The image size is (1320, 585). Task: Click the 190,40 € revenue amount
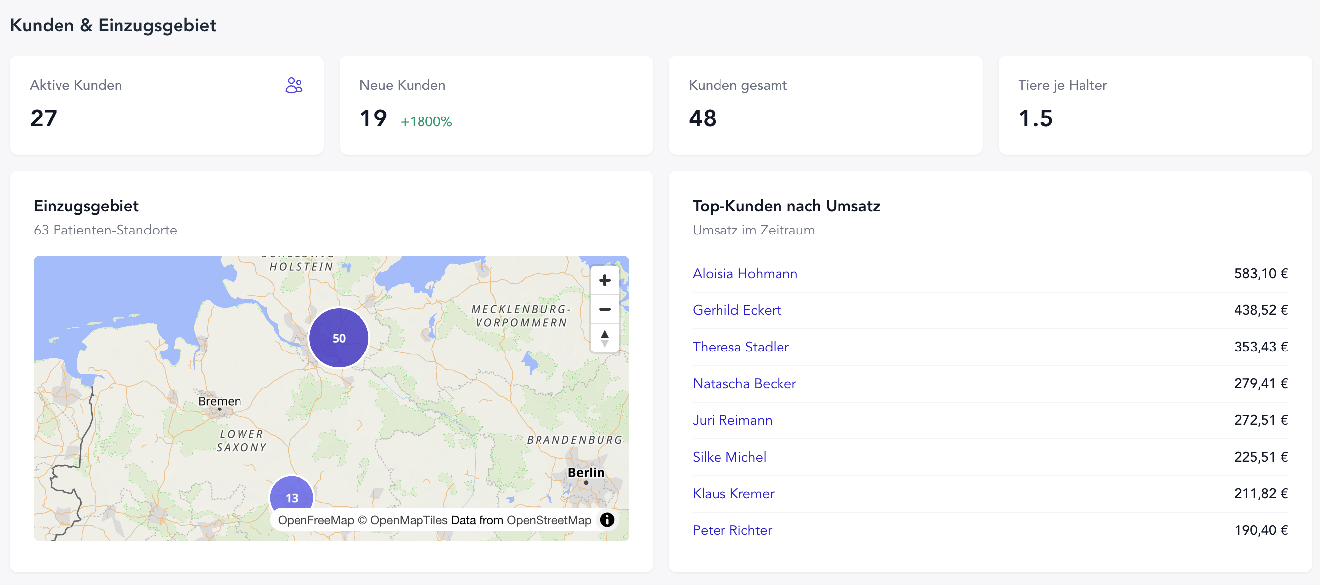pos(1260,530)
